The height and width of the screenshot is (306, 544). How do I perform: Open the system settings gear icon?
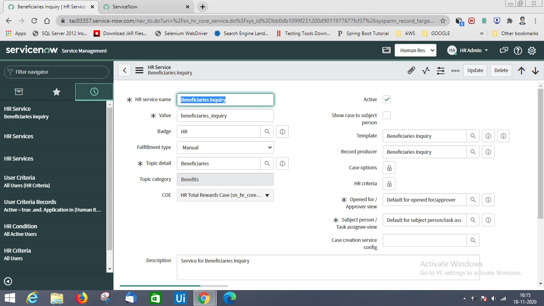pyautogui.click(x=532, y=51)
